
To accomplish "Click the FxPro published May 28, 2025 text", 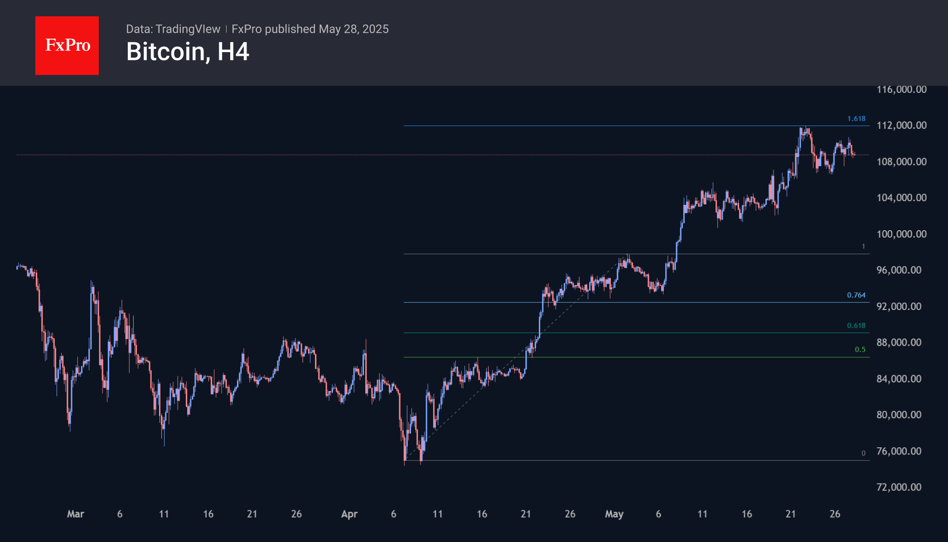I will pyautogui.click(x=310, y=29).
